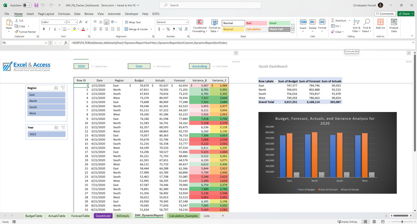Viewport: 417px width, 224px height.
Task: Toggle East in Region slicer
Action: [x=46, y=95]
